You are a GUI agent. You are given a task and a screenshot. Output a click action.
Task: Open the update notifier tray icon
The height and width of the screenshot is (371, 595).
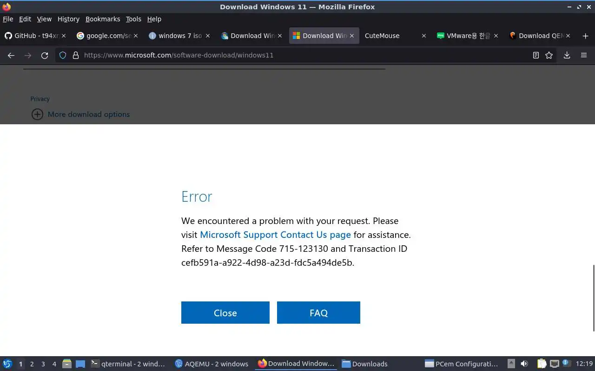(x=566, y=363)
